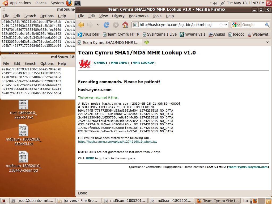
Task: Click the Google search field
Action: (253, 25)
